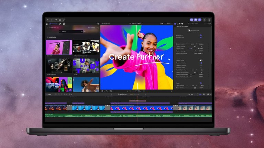Enable the Transform Rotation checkbox
The image size is (264, 148).
tap(201, 65)
